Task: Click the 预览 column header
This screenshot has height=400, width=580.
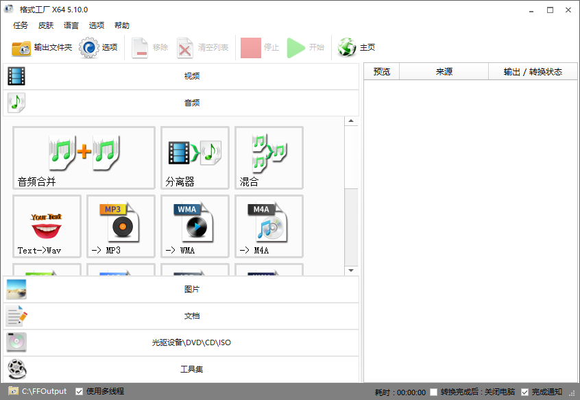Action: click(x=382, y=71)
